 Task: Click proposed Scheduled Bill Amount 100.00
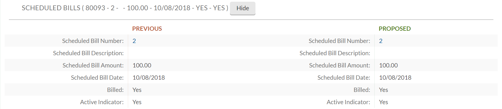click(x=388, y=65)
